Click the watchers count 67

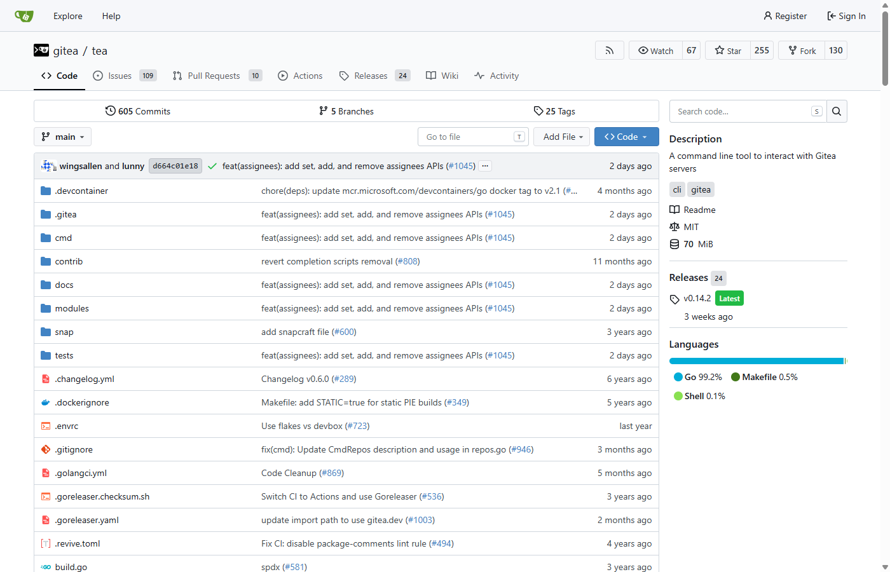692,50
